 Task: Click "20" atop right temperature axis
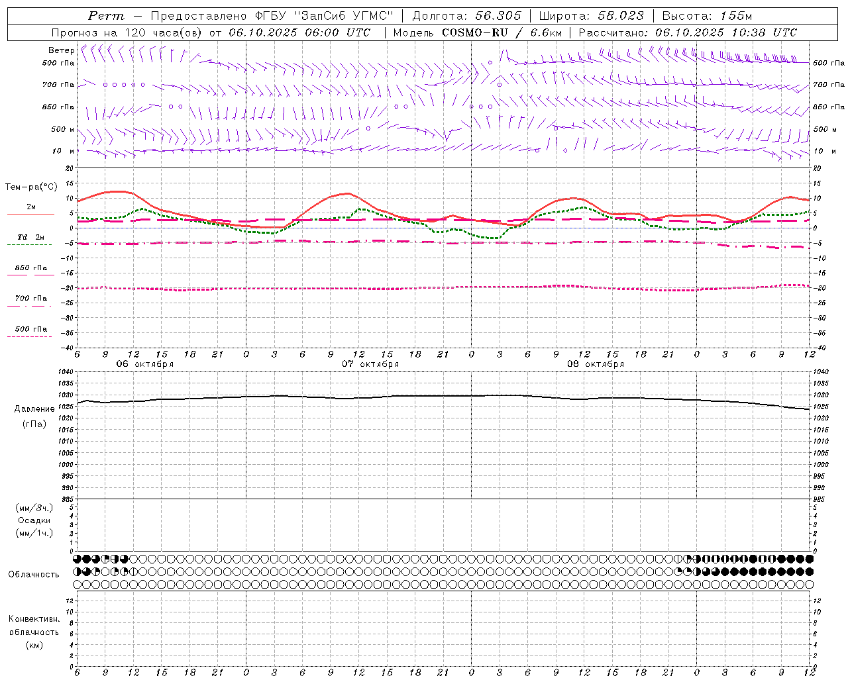click(x=817, y=169)
